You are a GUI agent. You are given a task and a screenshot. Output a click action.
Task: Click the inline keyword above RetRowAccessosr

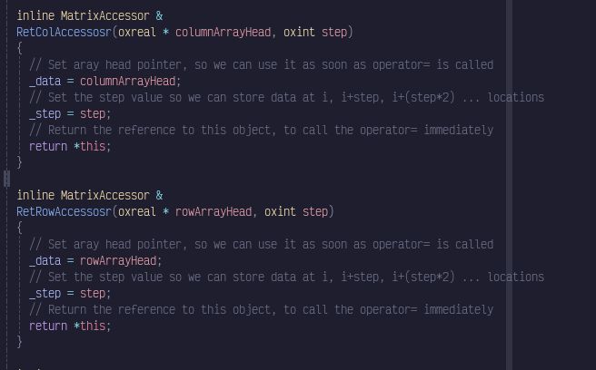[35, 196]
